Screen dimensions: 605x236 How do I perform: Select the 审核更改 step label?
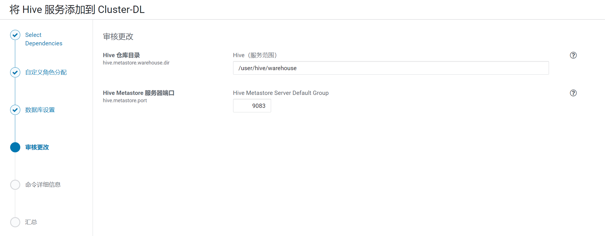click(37, 147)
